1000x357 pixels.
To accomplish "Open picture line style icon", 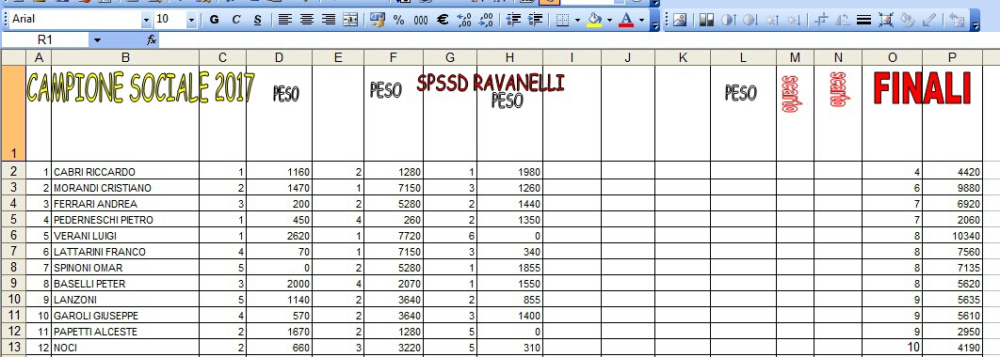I will tap(864, 20).
